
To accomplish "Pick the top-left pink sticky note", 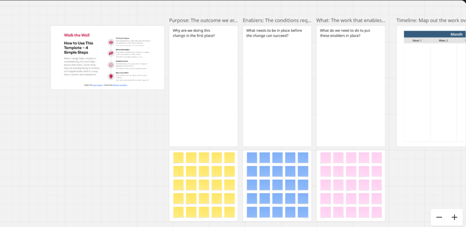I will point(326,158).
